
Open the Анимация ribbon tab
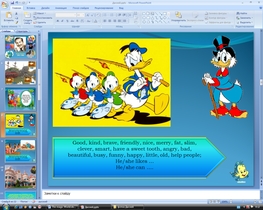pyautogui.click(x=61, y=8)
